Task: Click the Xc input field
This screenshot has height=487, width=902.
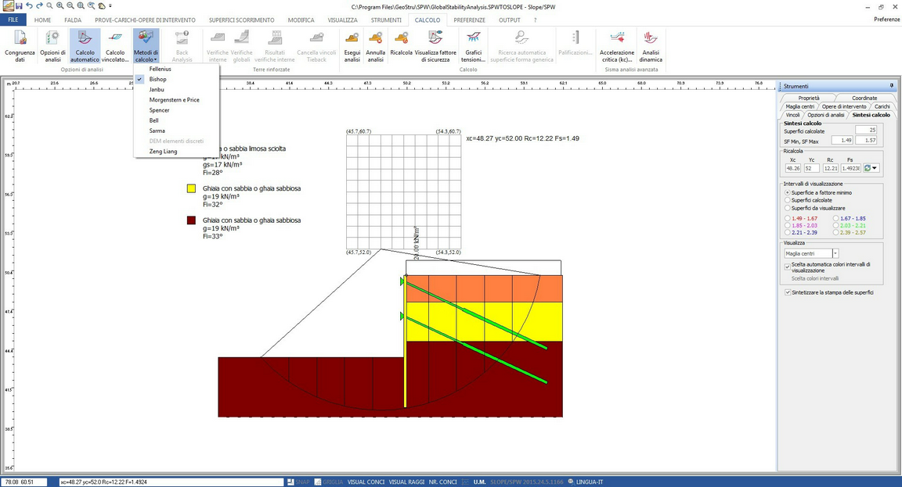Action: [792, 168]
